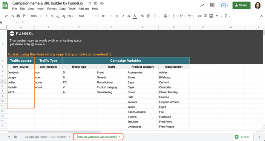Open comment history icon
This screenshot has height=141, width=265.
click(212, 5)
